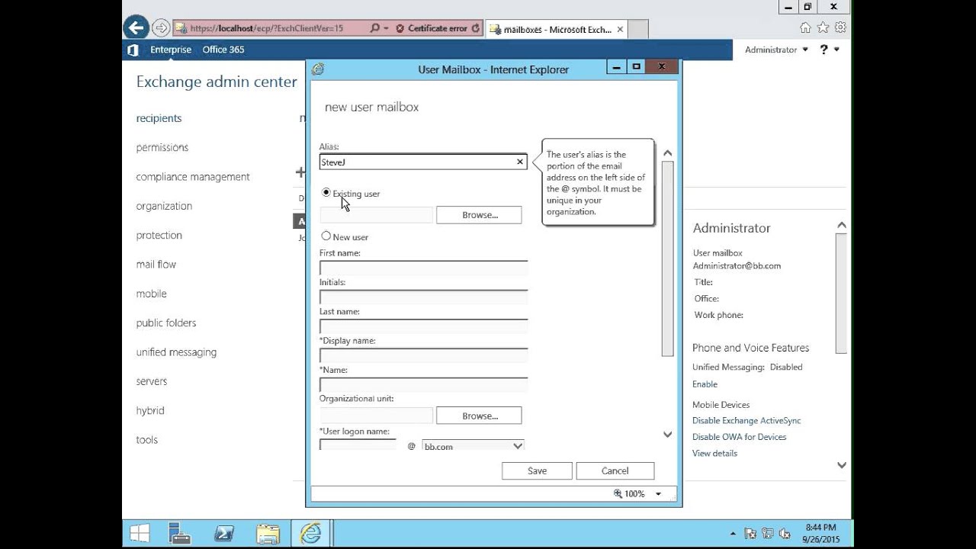This screenshot has width=976, height=549.
Task: Click details pane up arrow
Action: (842, 225)
